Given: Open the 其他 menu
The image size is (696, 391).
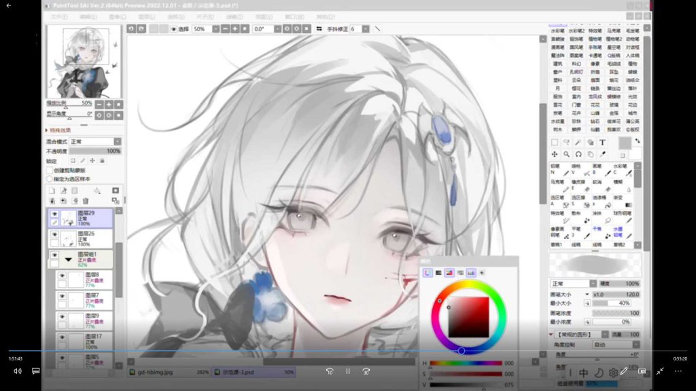Looking at the screenshot, I should click(x=325, y=17).
